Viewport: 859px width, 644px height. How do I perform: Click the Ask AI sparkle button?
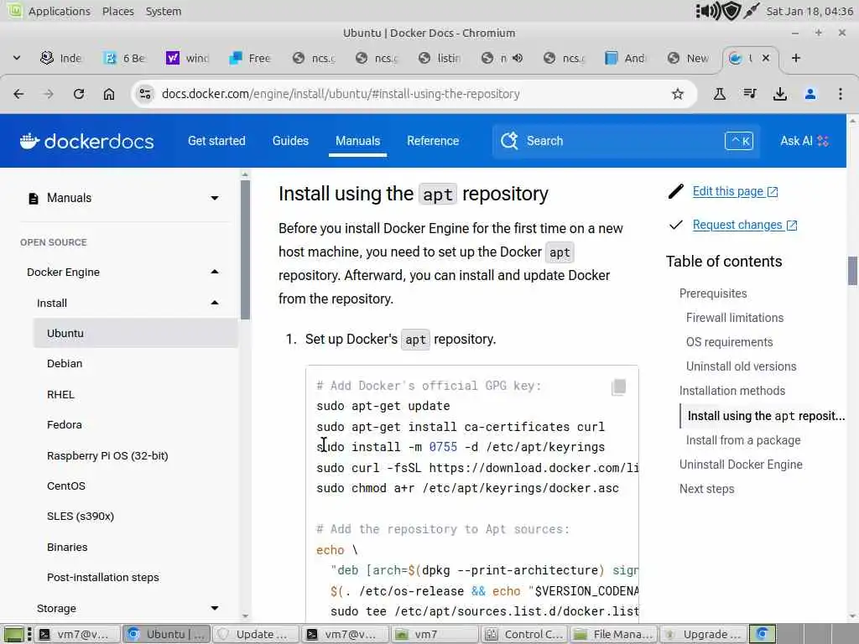click(804, 141)
